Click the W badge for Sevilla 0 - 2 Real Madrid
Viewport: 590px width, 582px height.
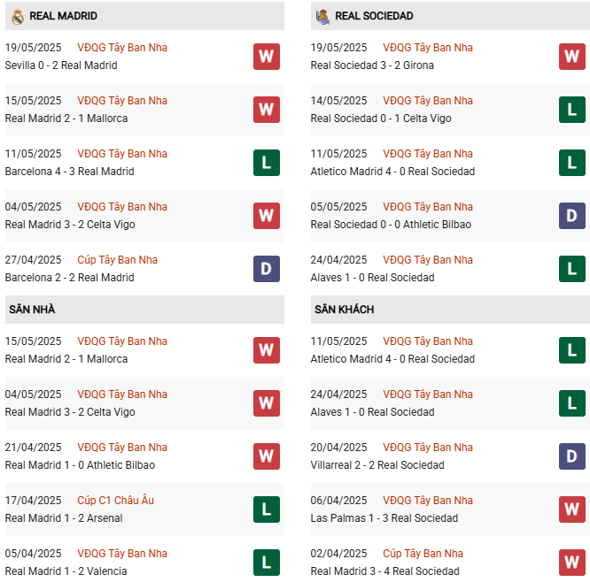(266, 57)
